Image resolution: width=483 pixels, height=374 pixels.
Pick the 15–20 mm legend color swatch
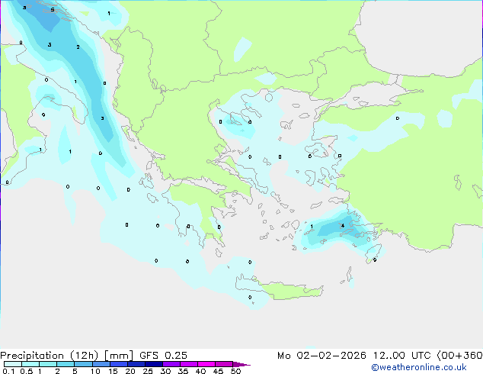pos(118,364)
